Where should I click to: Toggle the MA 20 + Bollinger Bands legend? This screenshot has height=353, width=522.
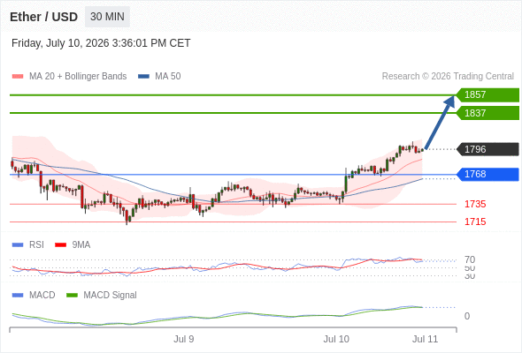(x=78, y=77)
